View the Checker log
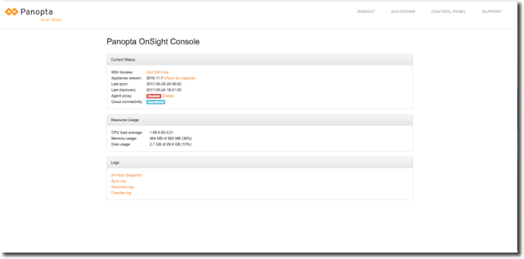Screen dimensions: 524x259 121,193
